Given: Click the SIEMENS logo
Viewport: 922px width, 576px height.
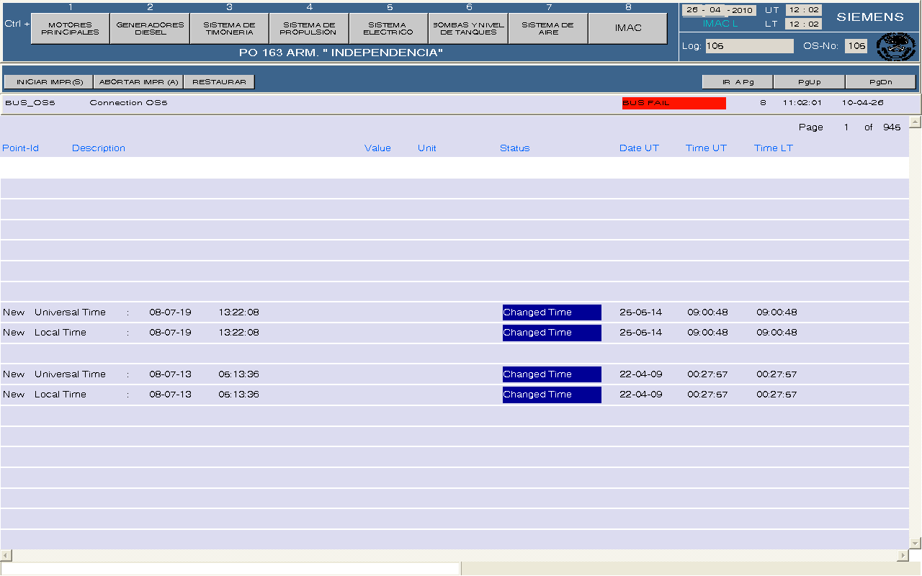Looking at the screenshot, I should pyautogui.click(x=870, y=17).
